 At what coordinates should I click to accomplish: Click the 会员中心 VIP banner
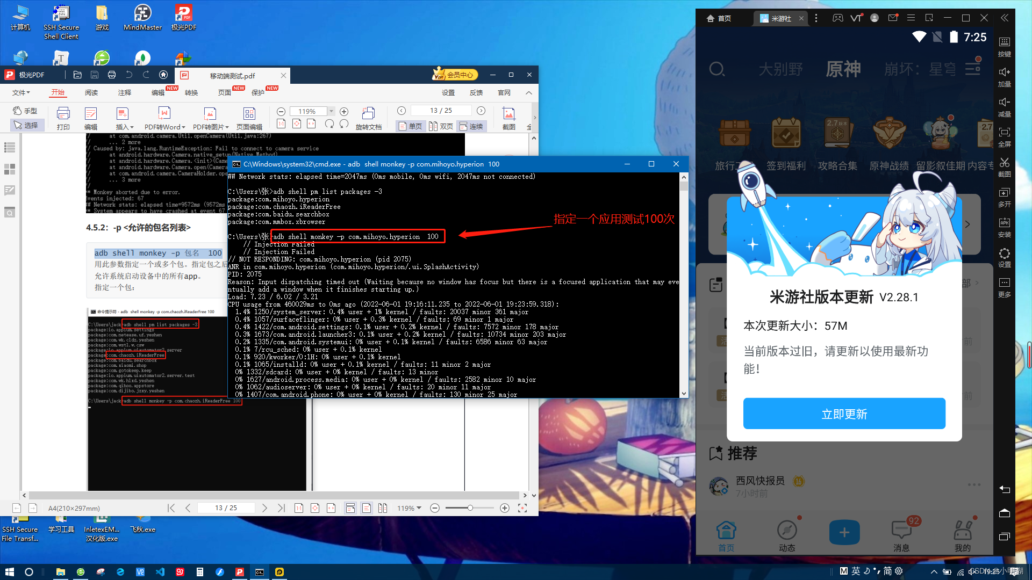pos(454,74)
